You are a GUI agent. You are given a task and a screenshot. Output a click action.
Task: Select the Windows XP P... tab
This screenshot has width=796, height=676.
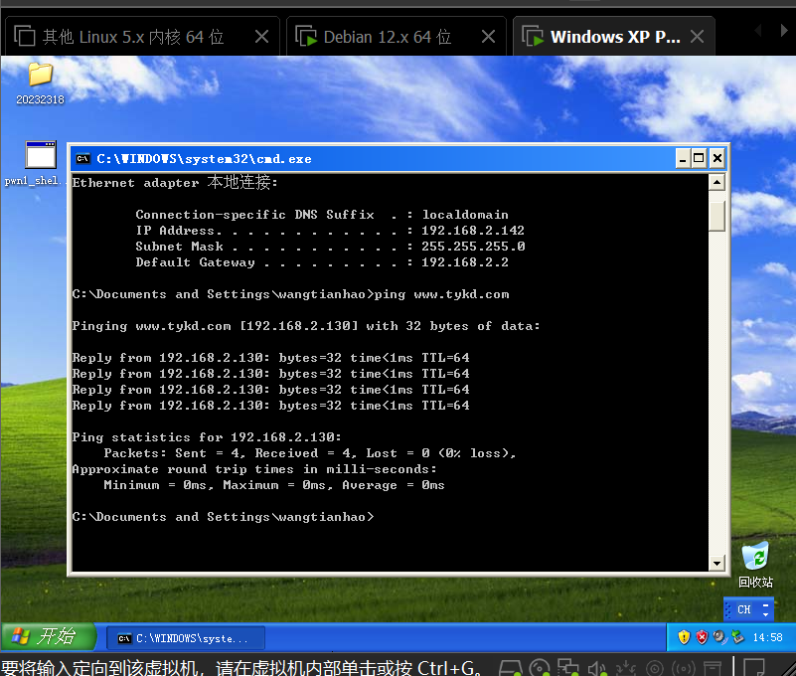614,37
